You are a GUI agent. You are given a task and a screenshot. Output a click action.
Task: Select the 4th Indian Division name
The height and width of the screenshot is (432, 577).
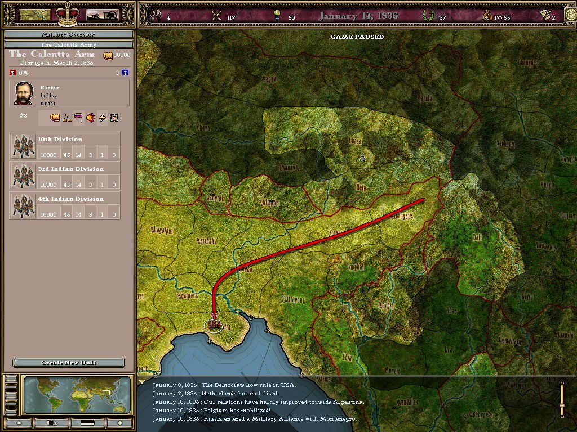tap(70, 199)
